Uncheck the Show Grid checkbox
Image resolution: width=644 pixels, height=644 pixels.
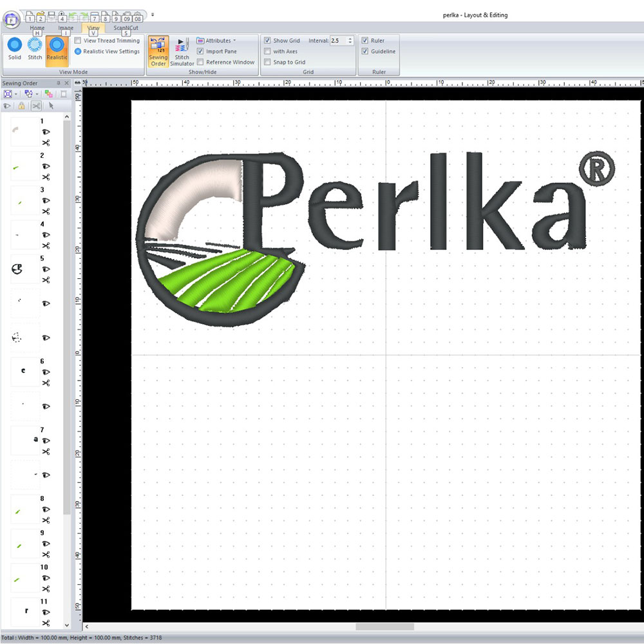(x=267, y=41)
